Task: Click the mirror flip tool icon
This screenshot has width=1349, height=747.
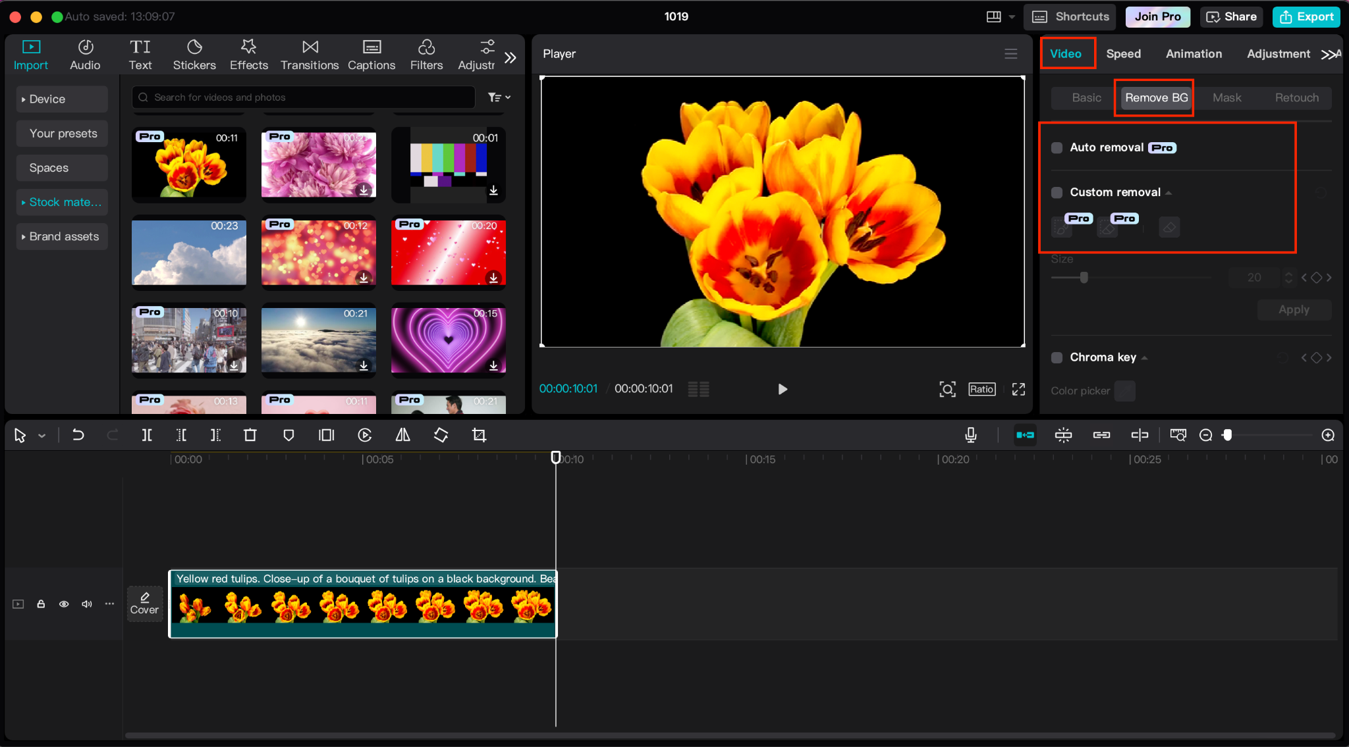Action: pos(402,435)
